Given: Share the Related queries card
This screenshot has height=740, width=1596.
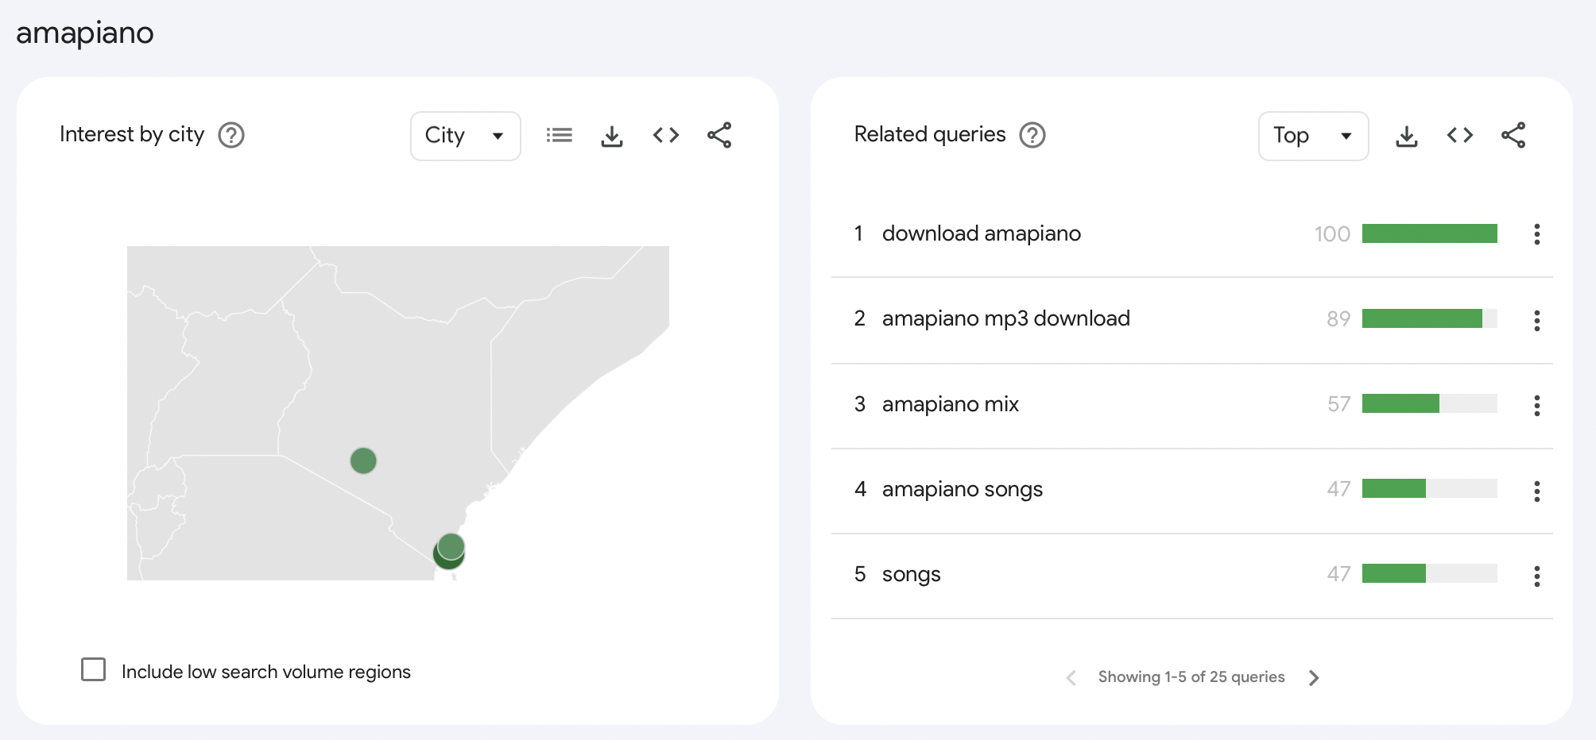Looking at the screenshot, I should (x=1513, y=136).
